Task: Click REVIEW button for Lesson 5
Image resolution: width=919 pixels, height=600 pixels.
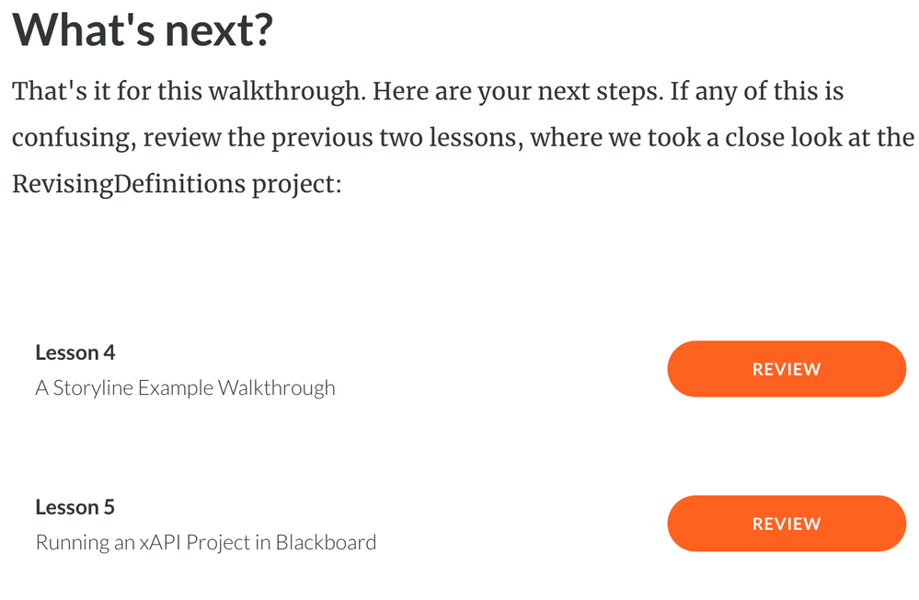Action: [787, 524]
